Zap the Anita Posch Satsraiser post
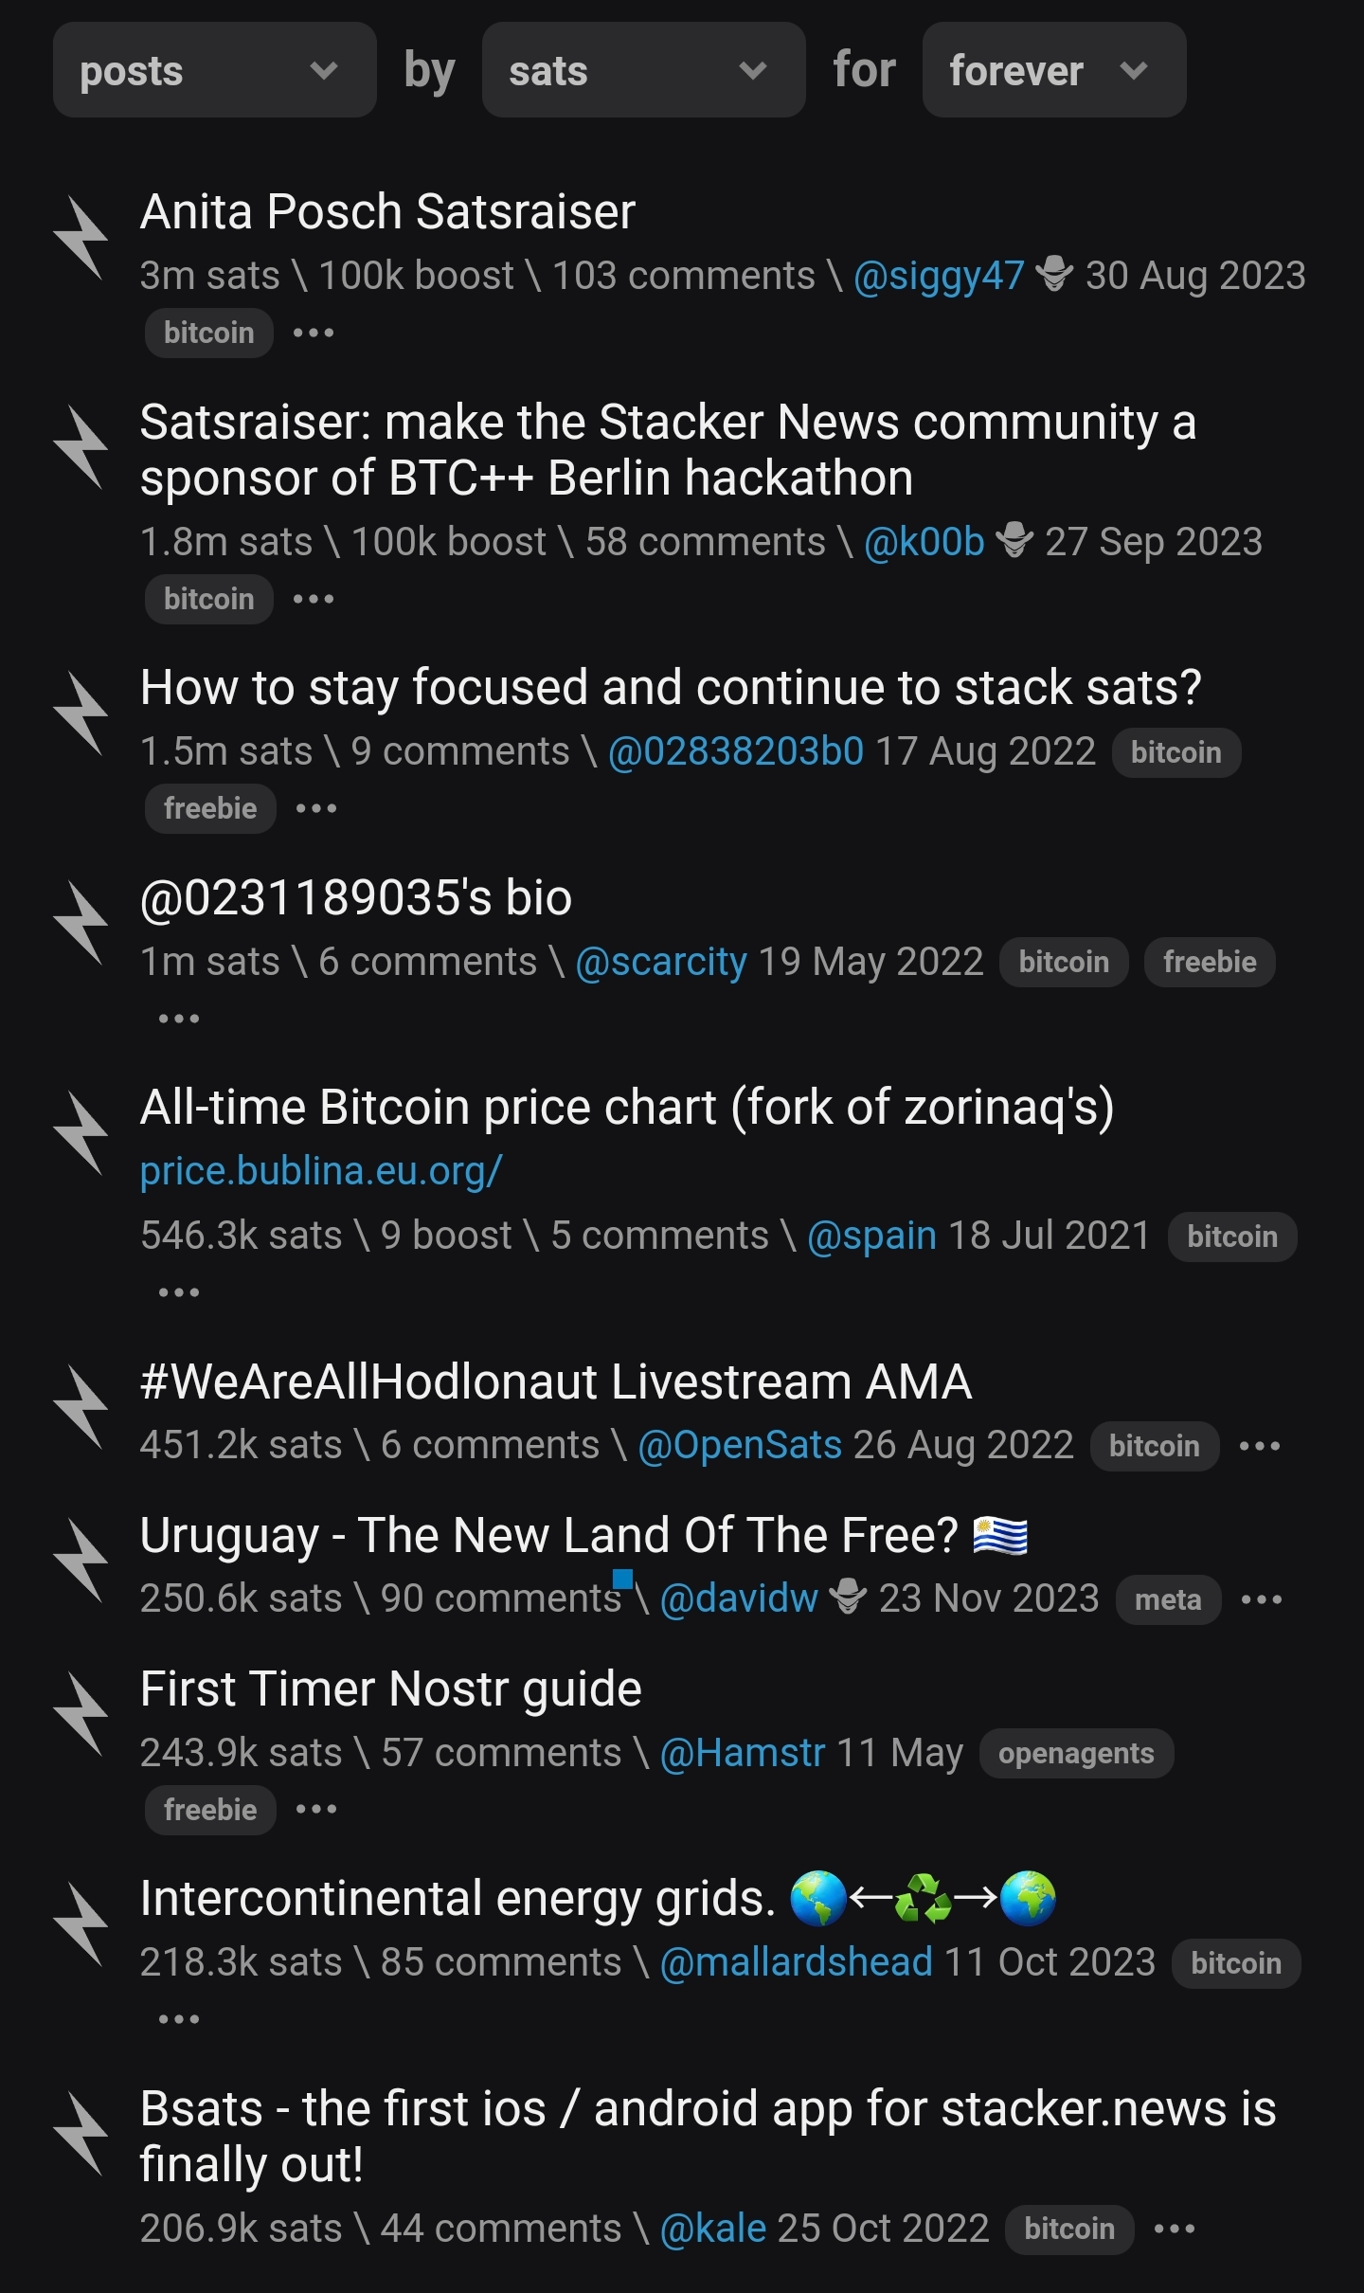1364x2293 pixels. point(81,238)
